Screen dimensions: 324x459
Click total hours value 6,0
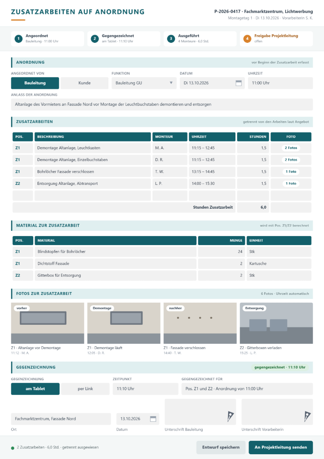coord(253,207)
